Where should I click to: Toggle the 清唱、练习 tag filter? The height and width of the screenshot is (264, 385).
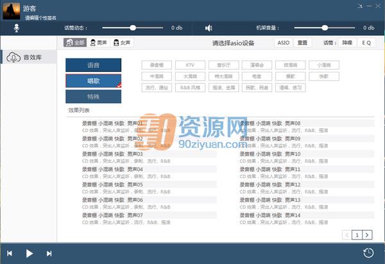pyautogui.click(x=291, y=88)
